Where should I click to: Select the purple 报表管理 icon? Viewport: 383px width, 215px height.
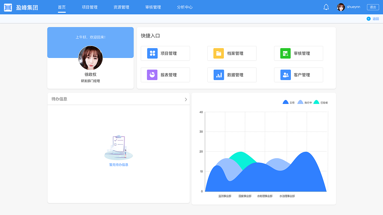click(152, 75)
